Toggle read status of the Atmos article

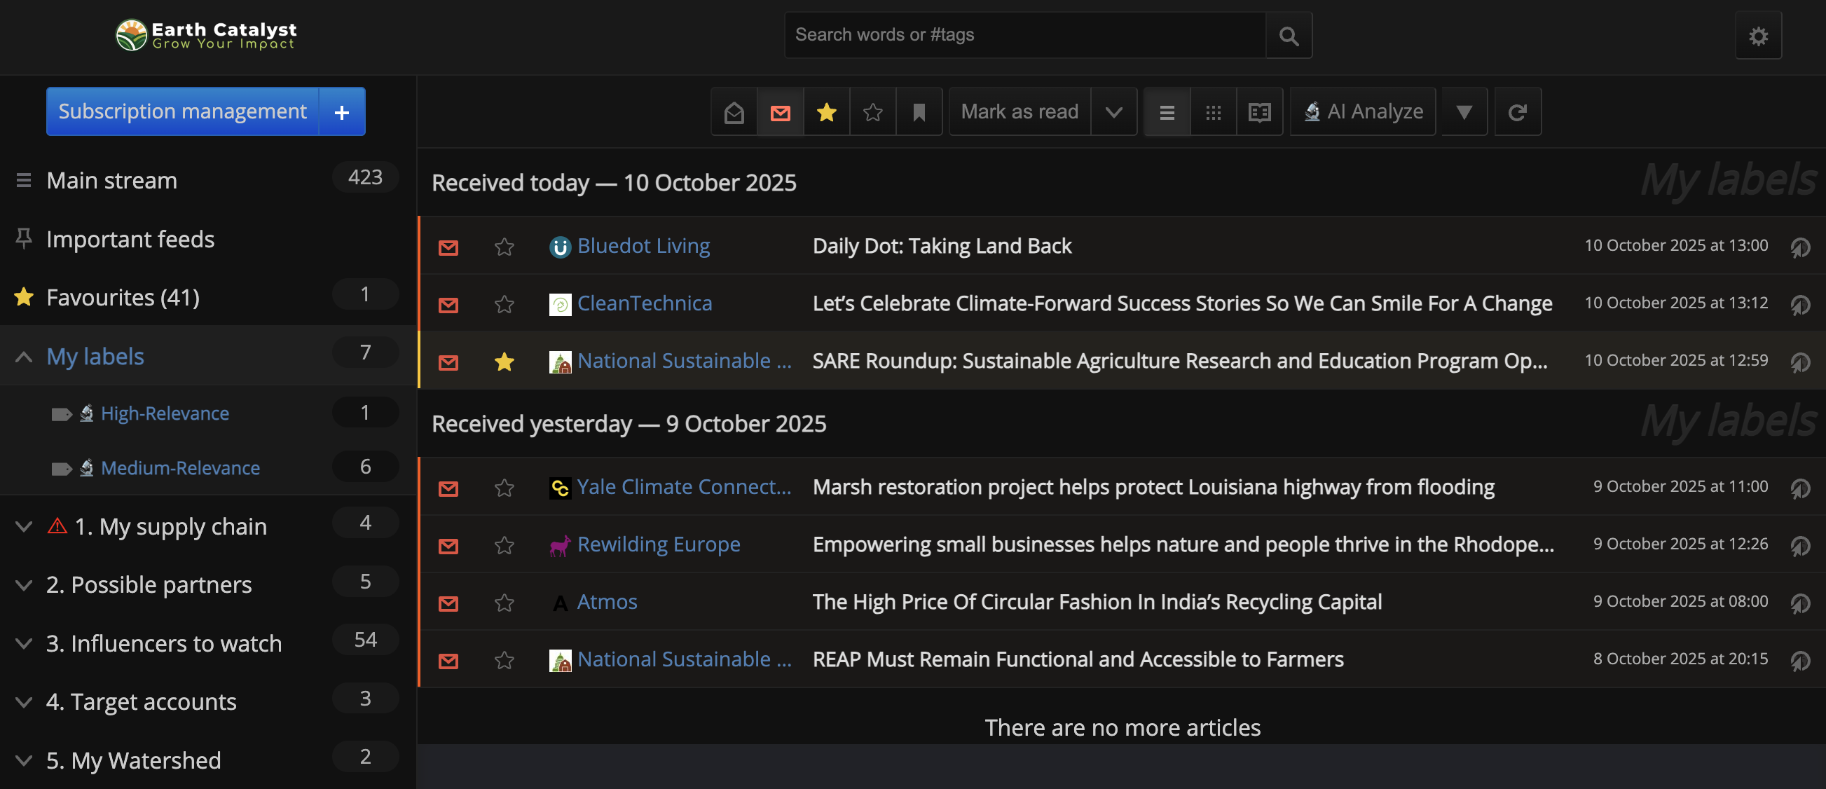448,603
